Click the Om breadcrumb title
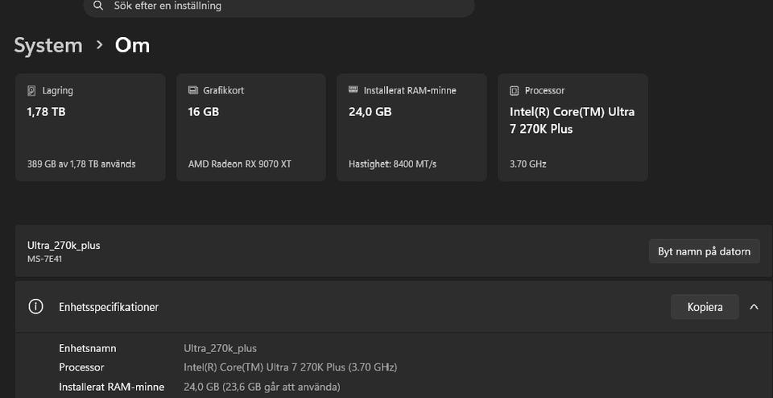Screen dimensions: 773x398 click(x=132, y=45)
